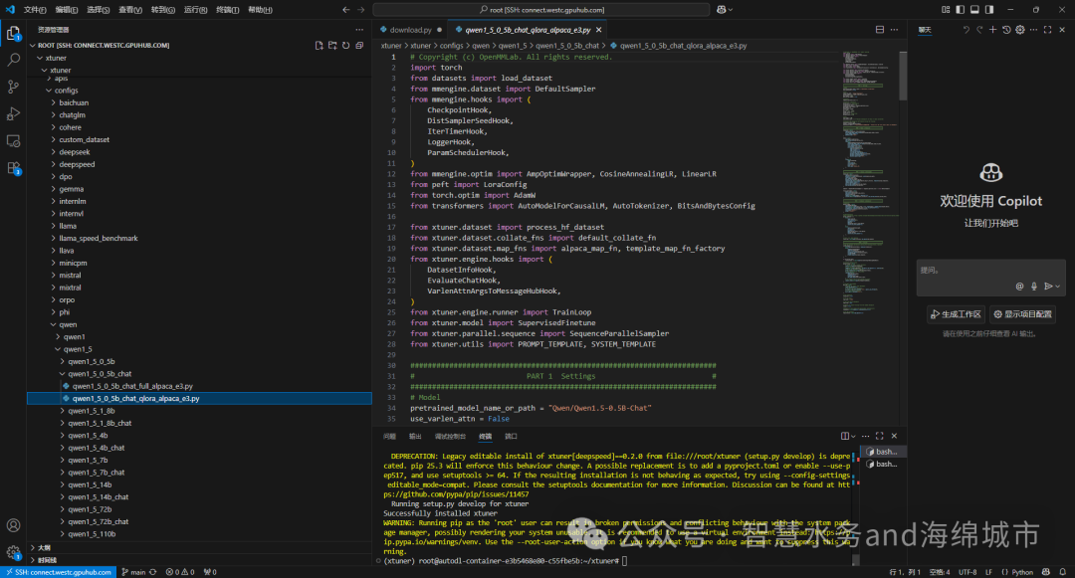
Task: Collapse all folders in explorer
Action: pyautogui.click(x=360, y=45)
